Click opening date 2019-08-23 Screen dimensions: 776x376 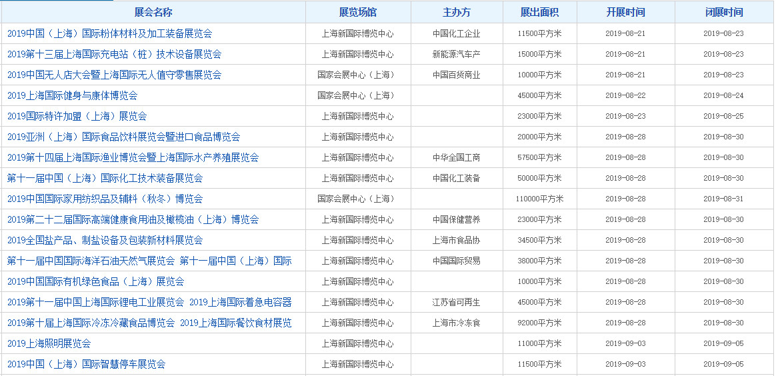point(625,116)
